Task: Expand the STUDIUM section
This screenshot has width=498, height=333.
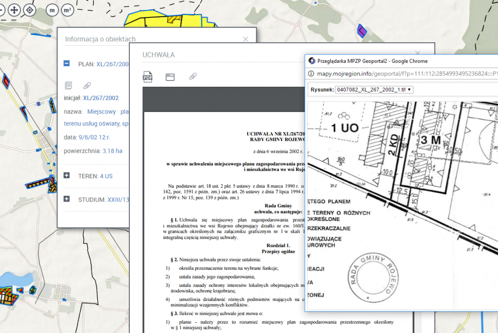Action: coord(67,199)
